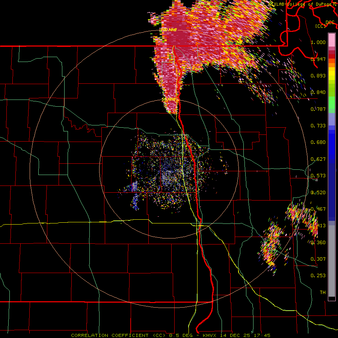Click the 0.840 color scale label

click(x=318, y=92)
